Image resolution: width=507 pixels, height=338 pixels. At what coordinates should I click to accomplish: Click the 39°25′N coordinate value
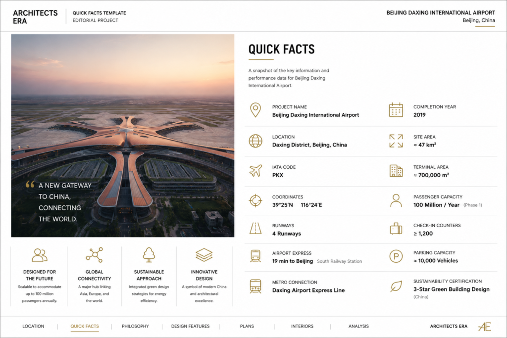click(x=283, y=205)
